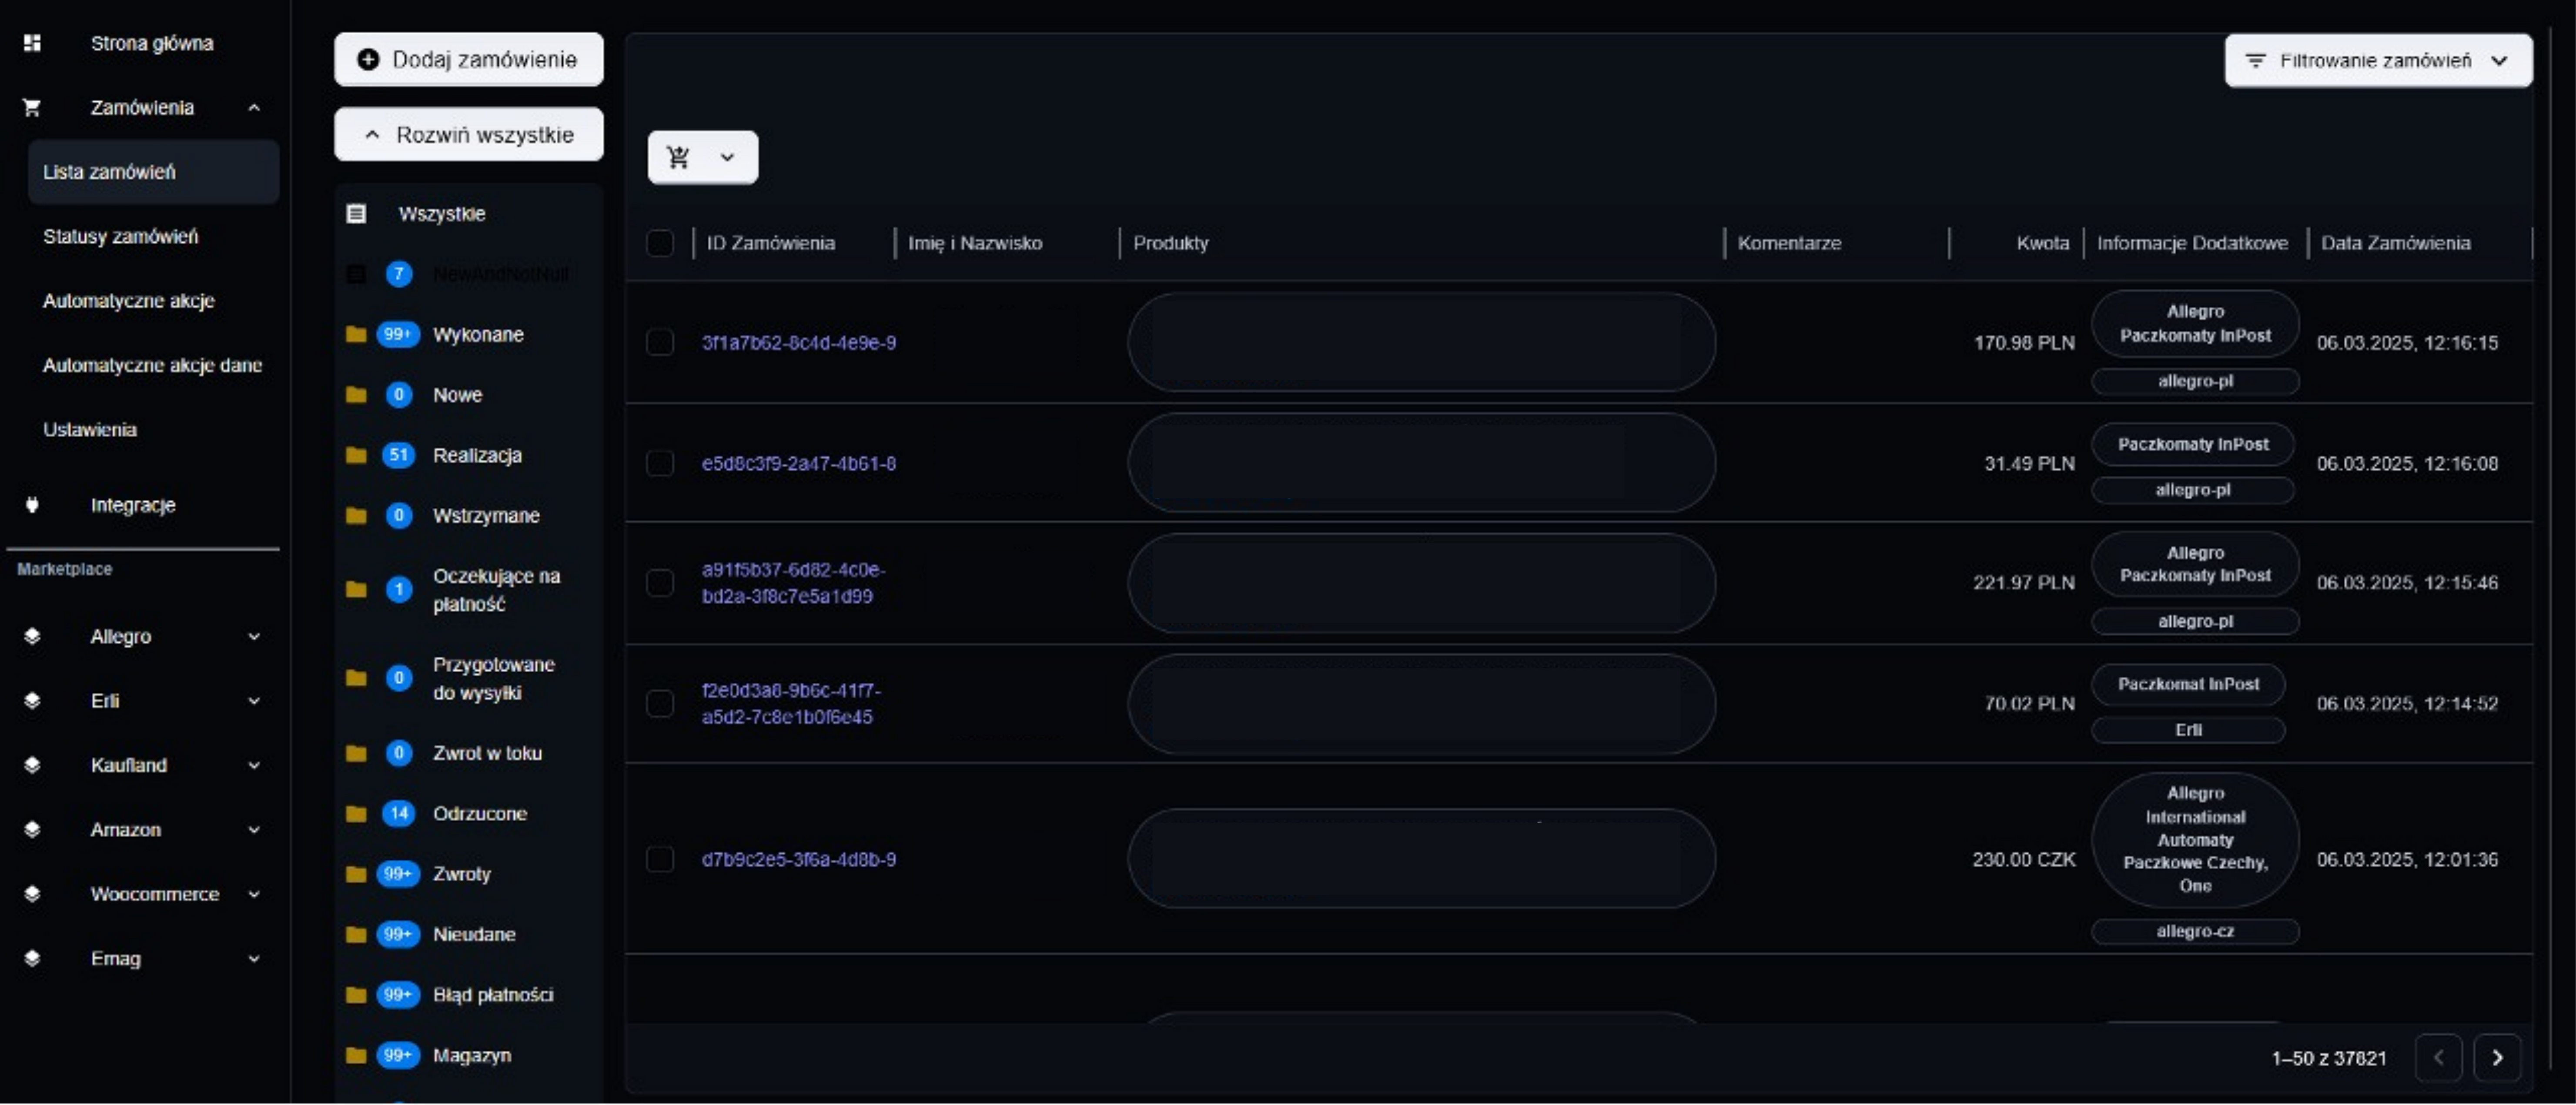Check the order a91f5b37-6d82-4c0e row checkbox
Viewport: 2576px width, 1105px height.
coord(660,583)
